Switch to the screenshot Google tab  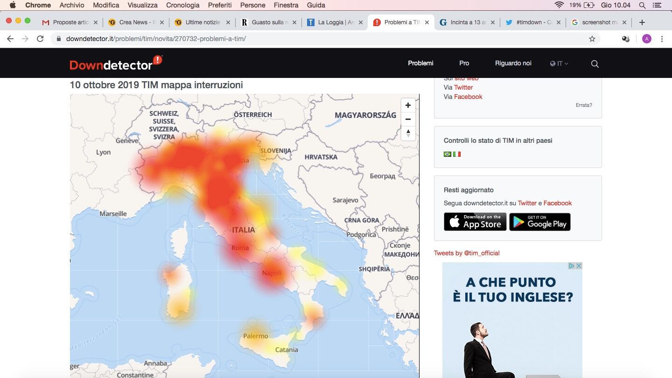598,22
